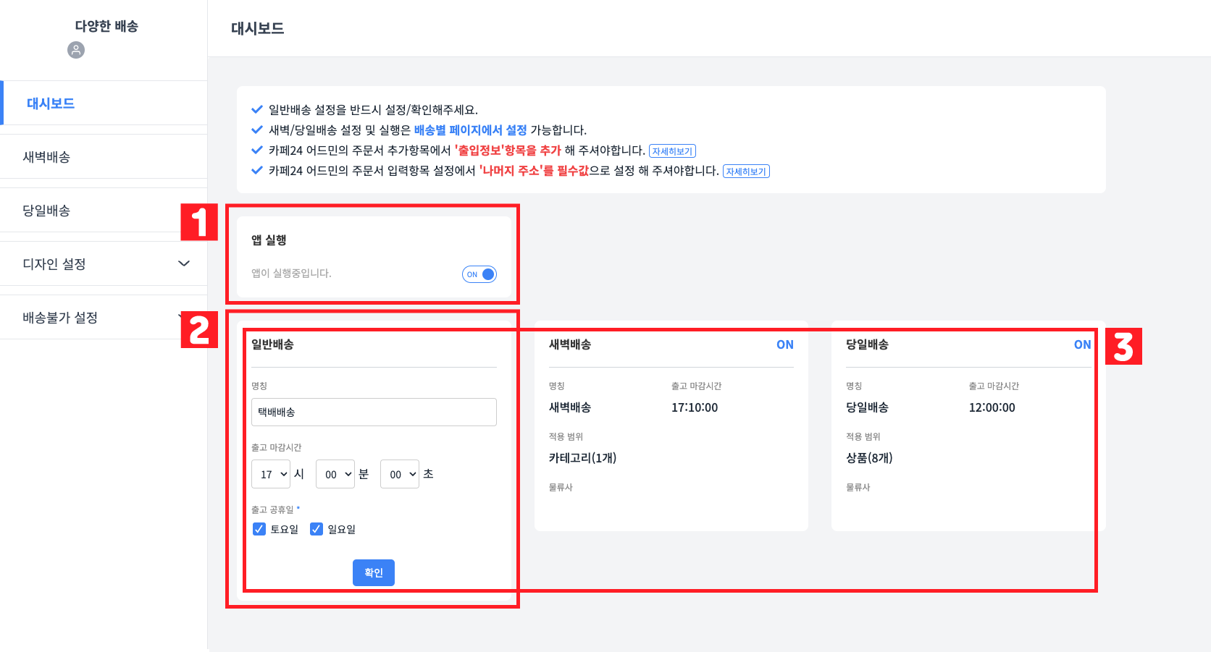Open the 배송별 페이지에서 설정 link

[471, 130]
